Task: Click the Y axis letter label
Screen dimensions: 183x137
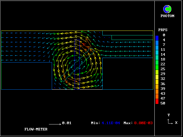Action: pos(169,115)
